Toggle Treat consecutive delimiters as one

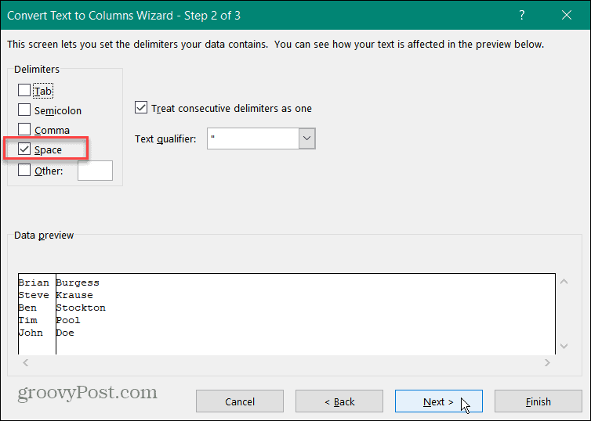[x=141, y=108]
